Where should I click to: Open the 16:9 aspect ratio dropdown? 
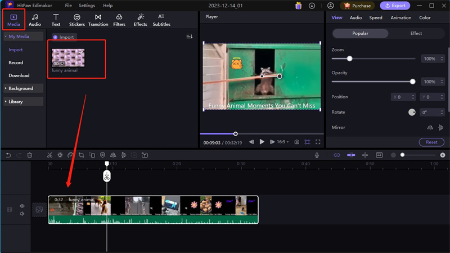click(283, 142)
